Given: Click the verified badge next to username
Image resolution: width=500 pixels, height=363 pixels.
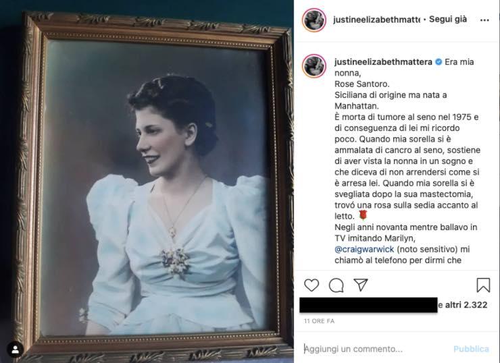Looking at the screenshot, I should [x=439, y=62].
